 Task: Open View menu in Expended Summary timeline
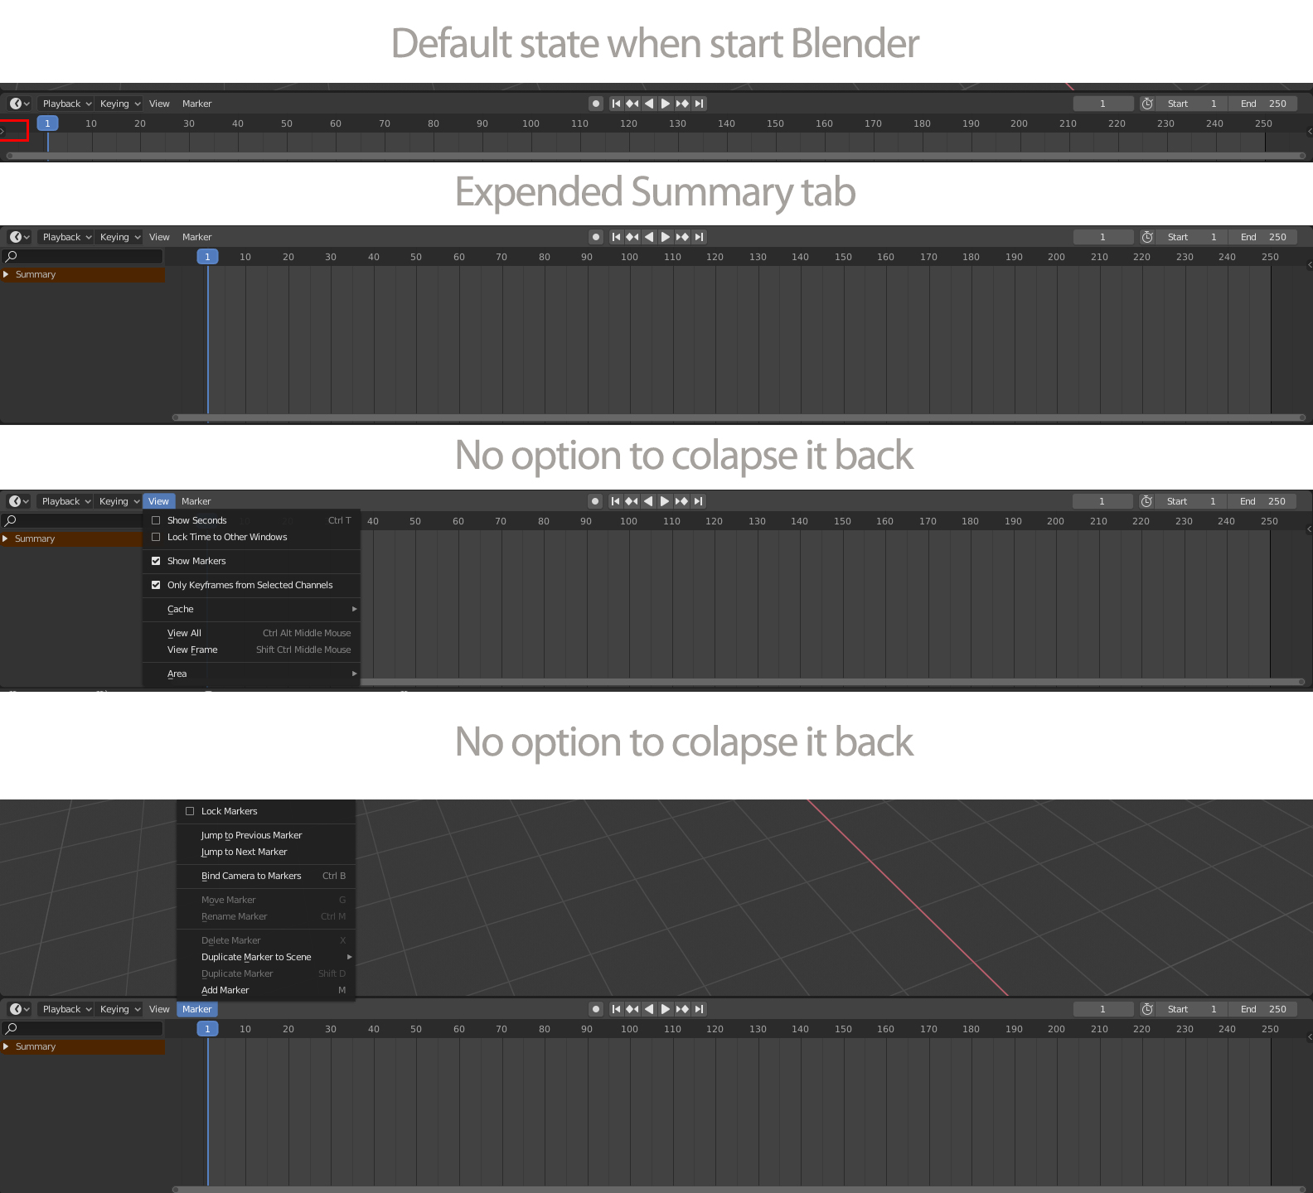coord(159,237)
